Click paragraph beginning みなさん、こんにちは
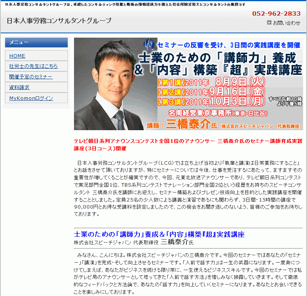The height and width of the screenshot is (296, 307). tap(188, 274)
